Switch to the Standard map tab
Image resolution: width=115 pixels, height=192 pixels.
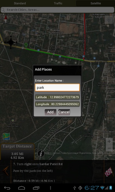20,3
